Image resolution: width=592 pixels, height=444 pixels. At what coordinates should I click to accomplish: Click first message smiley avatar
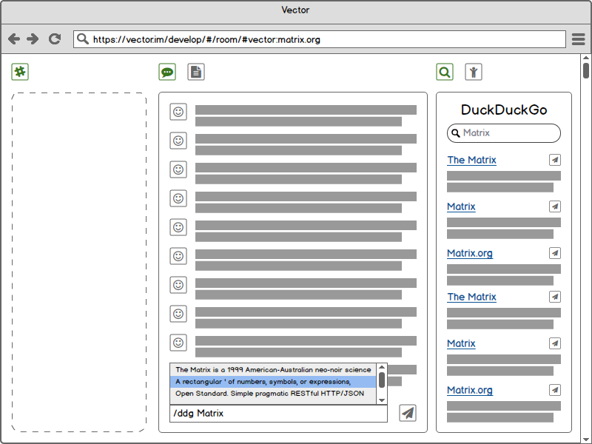pyautogui.click(x=178, y=112)
